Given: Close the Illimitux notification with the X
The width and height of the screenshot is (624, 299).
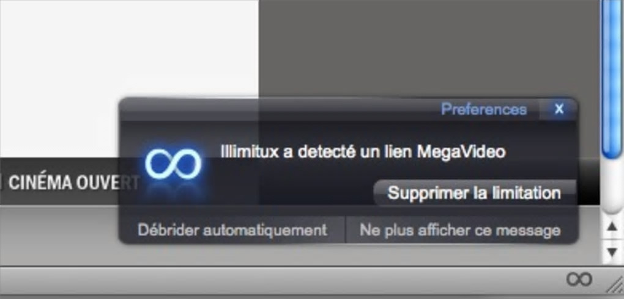Looking at the screenshot, I should tap(559, 109).
